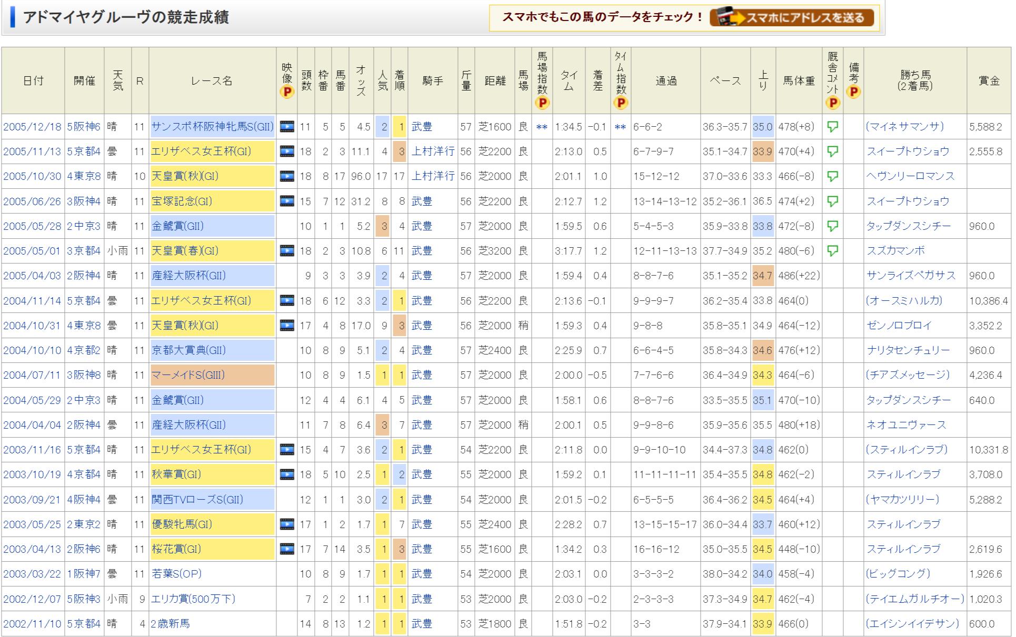Open winner horse link ゼンノロブロイ
This screenshot has height=637, width=1016.
coord(899,326)
